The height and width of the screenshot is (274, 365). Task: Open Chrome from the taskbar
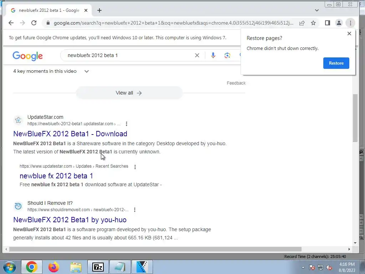(x=32, y=267)
